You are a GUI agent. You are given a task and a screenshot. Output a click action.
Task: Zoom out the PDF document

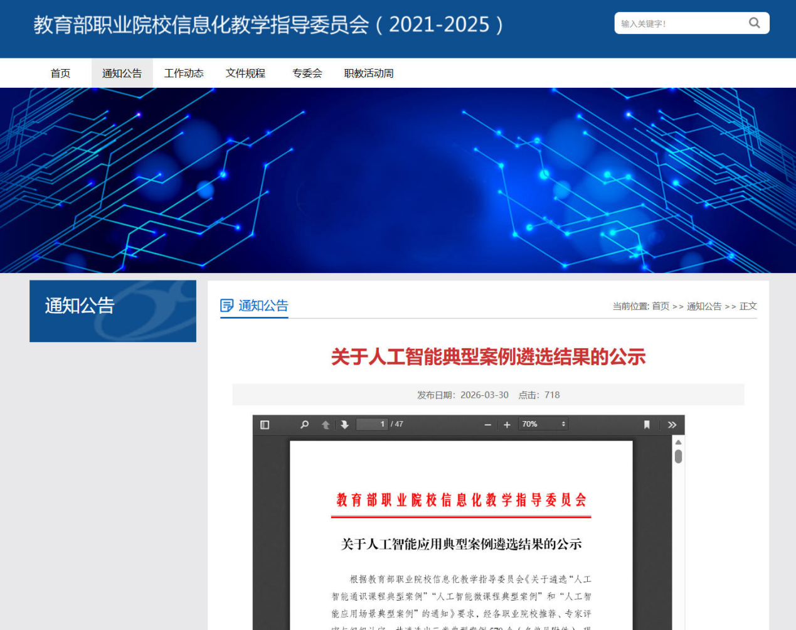[487, 425]
